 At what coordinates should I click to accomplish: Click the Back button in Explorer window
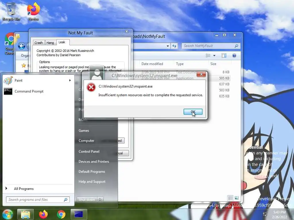(22, 46)
